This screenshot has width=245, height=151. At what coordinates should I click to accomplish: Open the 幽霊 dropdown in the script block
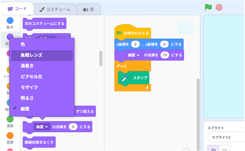tap(134, 55)
